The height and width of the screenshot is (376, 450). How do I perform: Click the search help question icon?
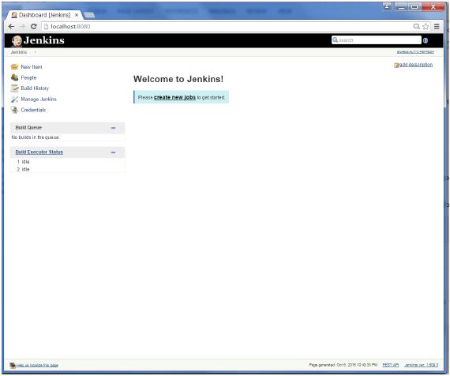pyautogui.click(x=426, y=40)
